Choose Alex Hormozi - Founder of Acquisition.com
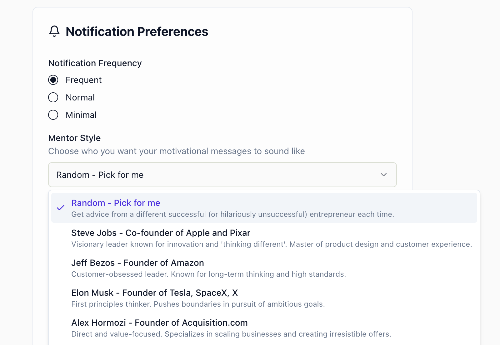 [x=159, y=323]
